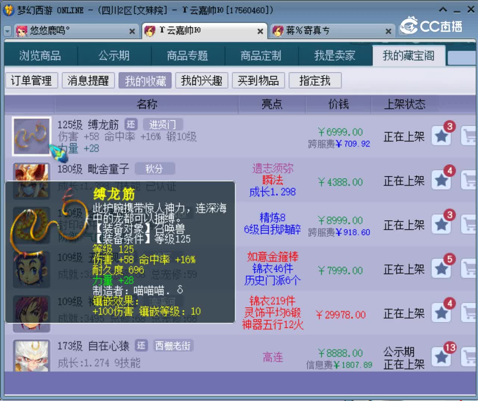
Task: Click avatar icon on 云嘉帅 tab
Action: 150,31
